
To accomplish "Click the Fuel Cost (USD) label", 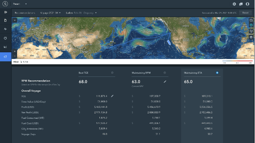I will 30,123.
